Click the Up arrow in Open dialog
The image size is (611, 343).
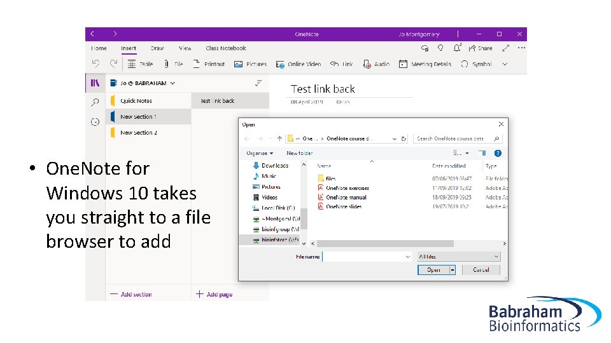(279, 138)
